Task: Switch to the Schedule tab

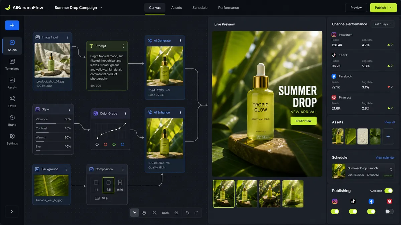Action: click(200, 8)
